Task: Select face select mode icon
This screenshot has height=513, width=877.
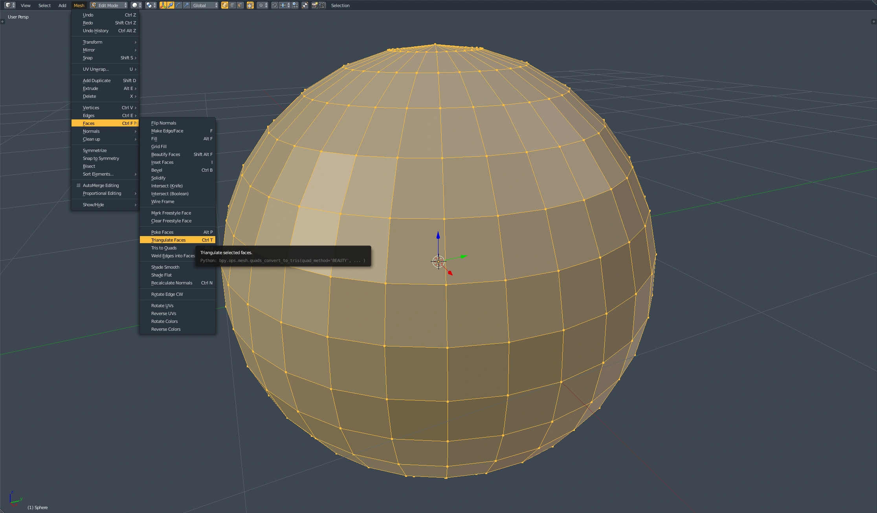Action: click(x=240, y=5)
